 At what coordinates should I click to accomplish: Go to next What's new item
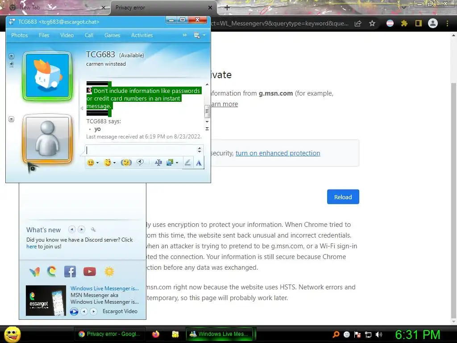[82, 230]
